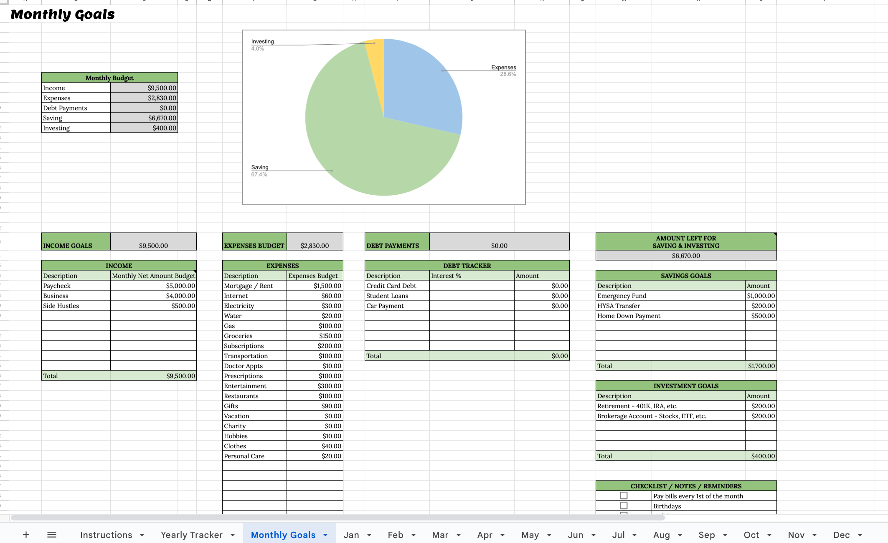
Task: Select the Personal Care description cell
Action: pos(254,456)
